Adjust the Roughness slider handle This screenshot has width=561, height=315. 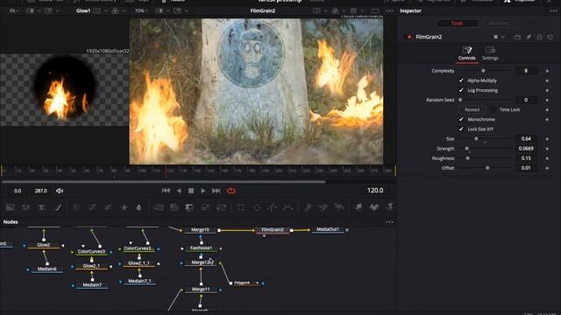[467, 158]
